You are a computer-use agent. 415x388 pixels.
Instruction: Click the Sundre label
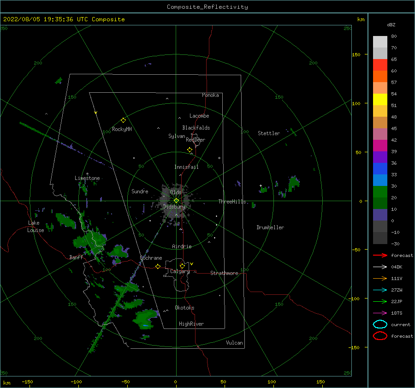click(140, 191)
